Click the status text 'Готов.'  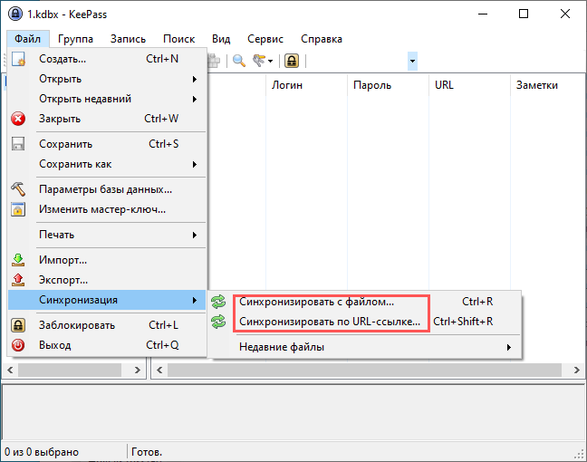pyautogui.click(x=147, y=452)
